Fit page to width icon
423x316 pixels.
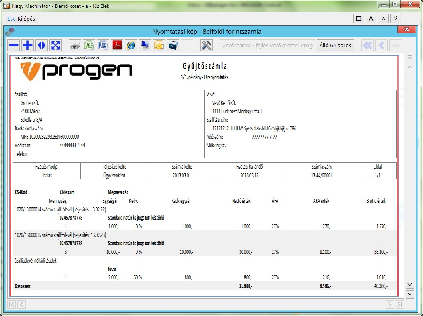tap(42, 45)
